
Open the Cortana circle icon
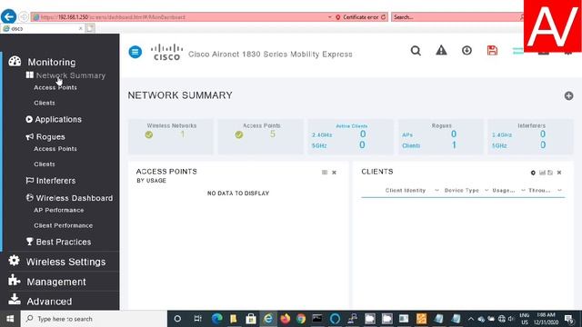(177, 319)
